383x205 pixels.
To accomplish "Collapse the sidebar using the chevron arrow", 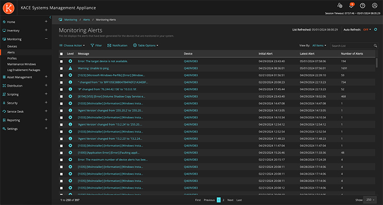I will point(50,17).
